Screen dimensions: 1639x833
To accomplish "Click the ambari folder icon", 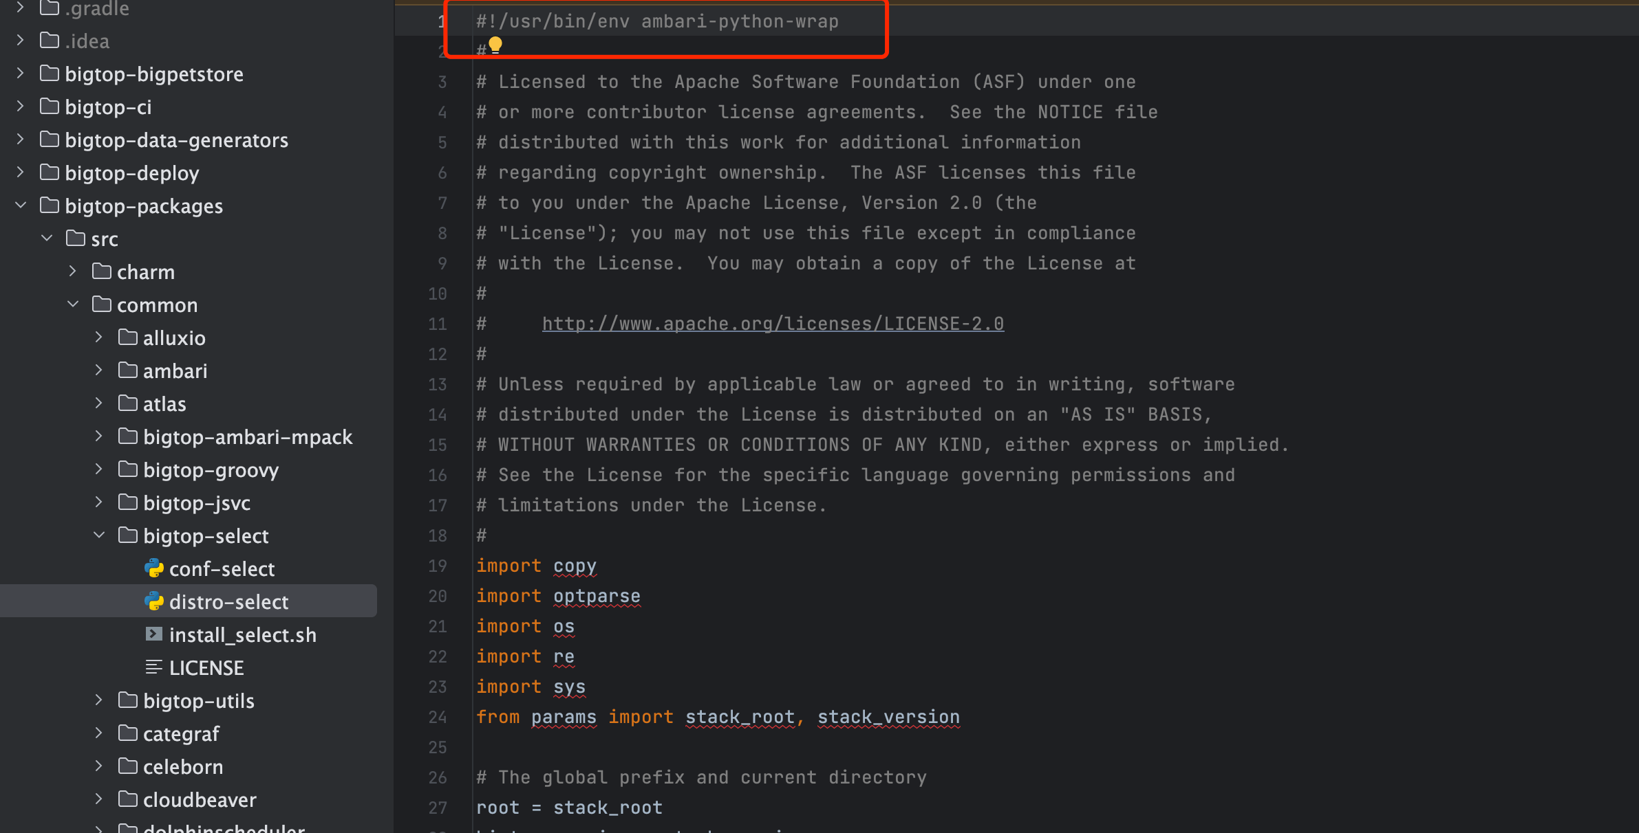I will [128, 370].
